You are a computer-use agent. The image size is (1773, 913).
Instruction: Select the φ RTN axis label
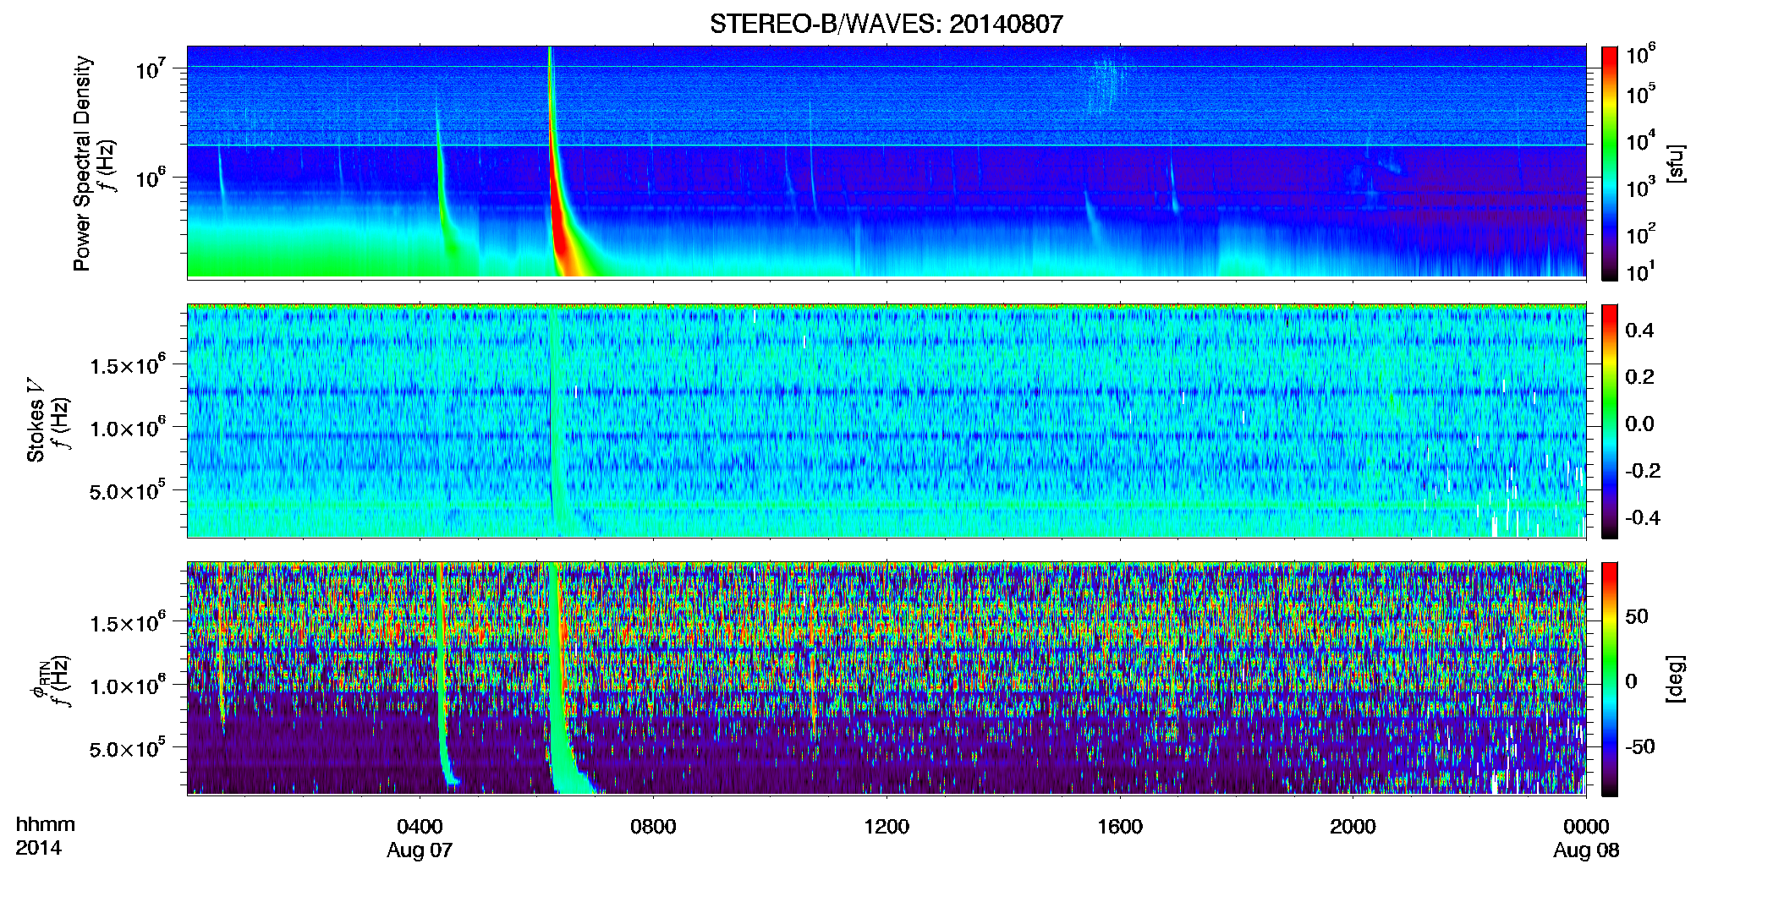(39, 679)
